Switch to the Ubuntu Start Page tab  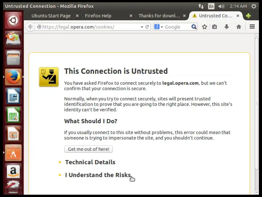point(51,16)
